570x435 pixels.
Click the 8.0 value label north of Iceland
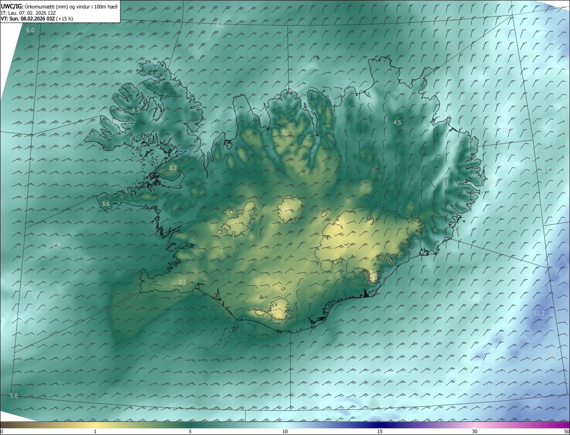pos(220,26)
